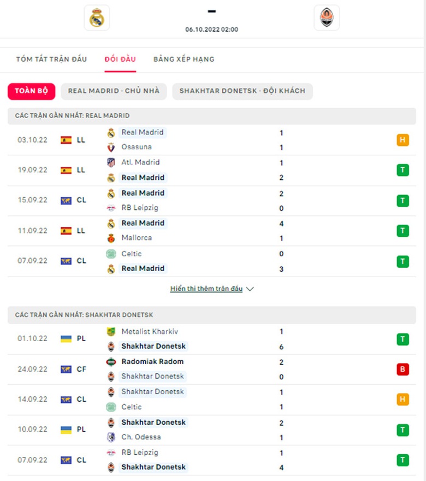Click the Radomiak Radom team logo

[111, 361]
